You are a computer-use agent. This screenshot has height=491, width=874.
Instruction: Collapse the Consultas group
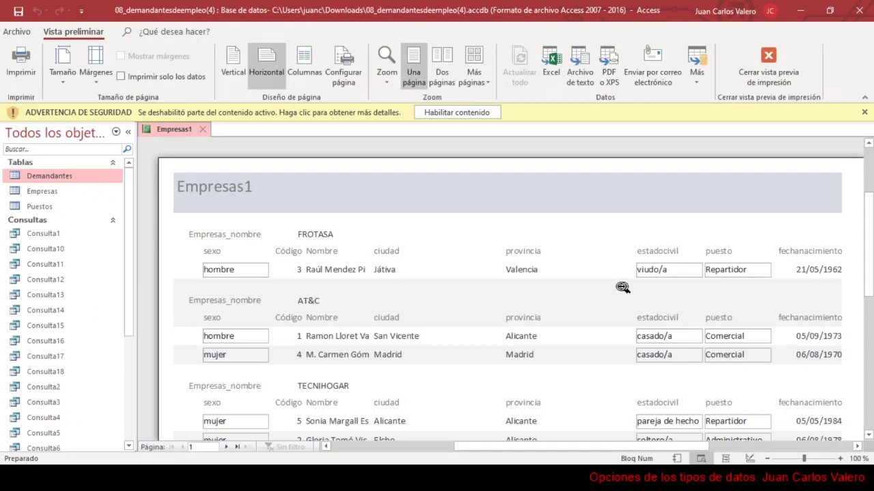pos(113,220)
